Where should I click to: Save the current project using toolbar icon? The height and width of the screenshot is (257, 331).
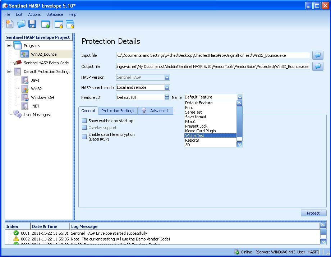click(32, 24)
